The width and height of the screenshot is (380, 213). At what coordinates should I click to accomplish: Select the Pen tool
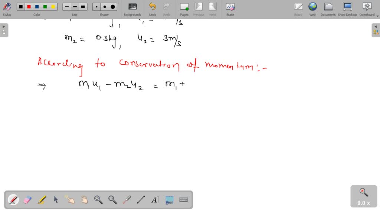click(13, 200)
